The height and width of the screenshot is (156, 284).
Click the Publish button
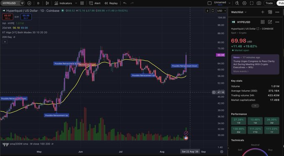(x=281, y=3)
